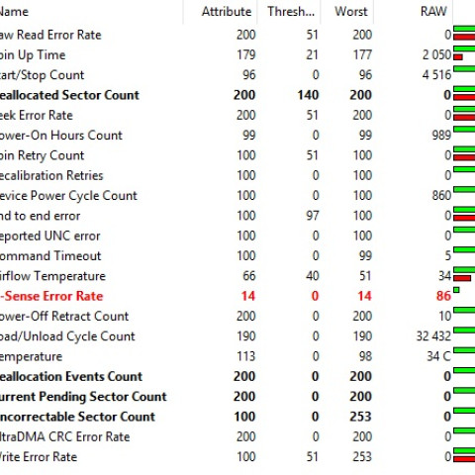Click the small green G-Sense status indicator
475x475 pixels.
click(456, 290)
